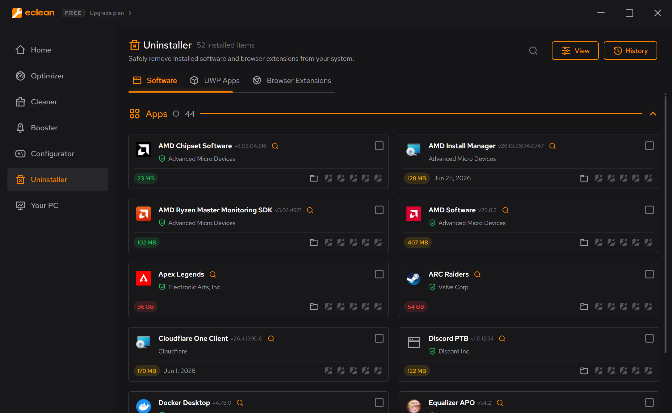
Task: Click the ARC Raiders Steam icon
Action: [x=414, y=278]
